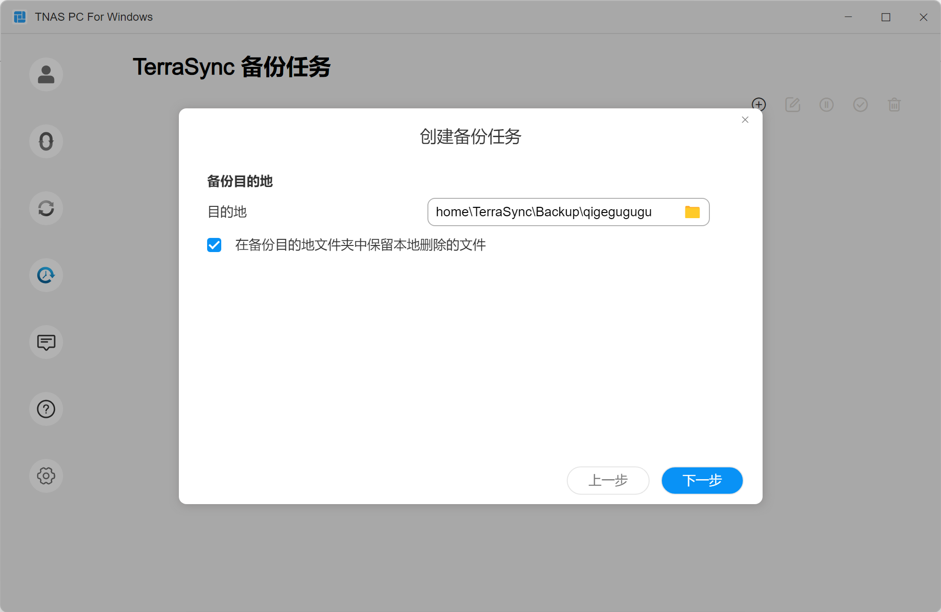
Task: Click the 备份目的地 section heading
Action: 240,181
